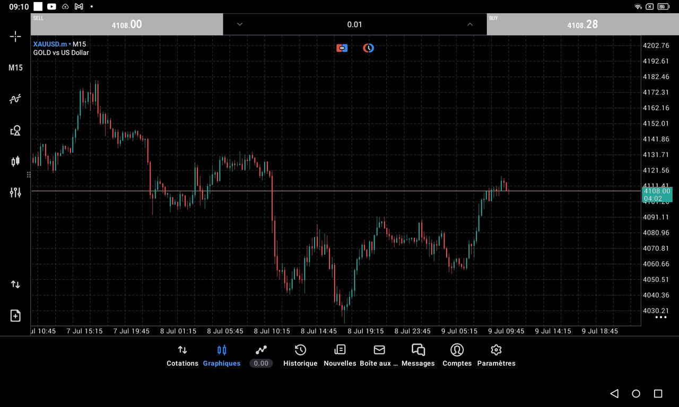679x407 pixels.
Task: Open the Comptes tab
Action: pos(457,356)
